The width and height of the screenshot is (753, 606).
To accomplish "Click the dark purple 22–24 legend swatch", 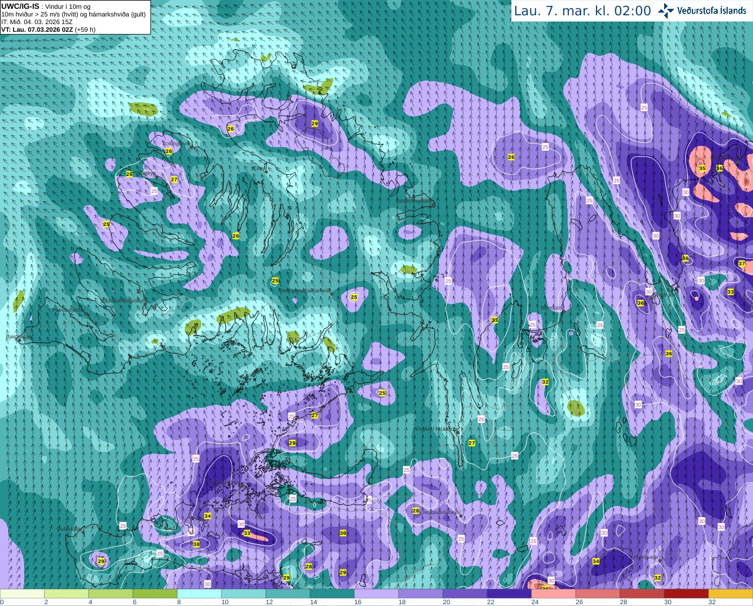I will click(509, 594).
